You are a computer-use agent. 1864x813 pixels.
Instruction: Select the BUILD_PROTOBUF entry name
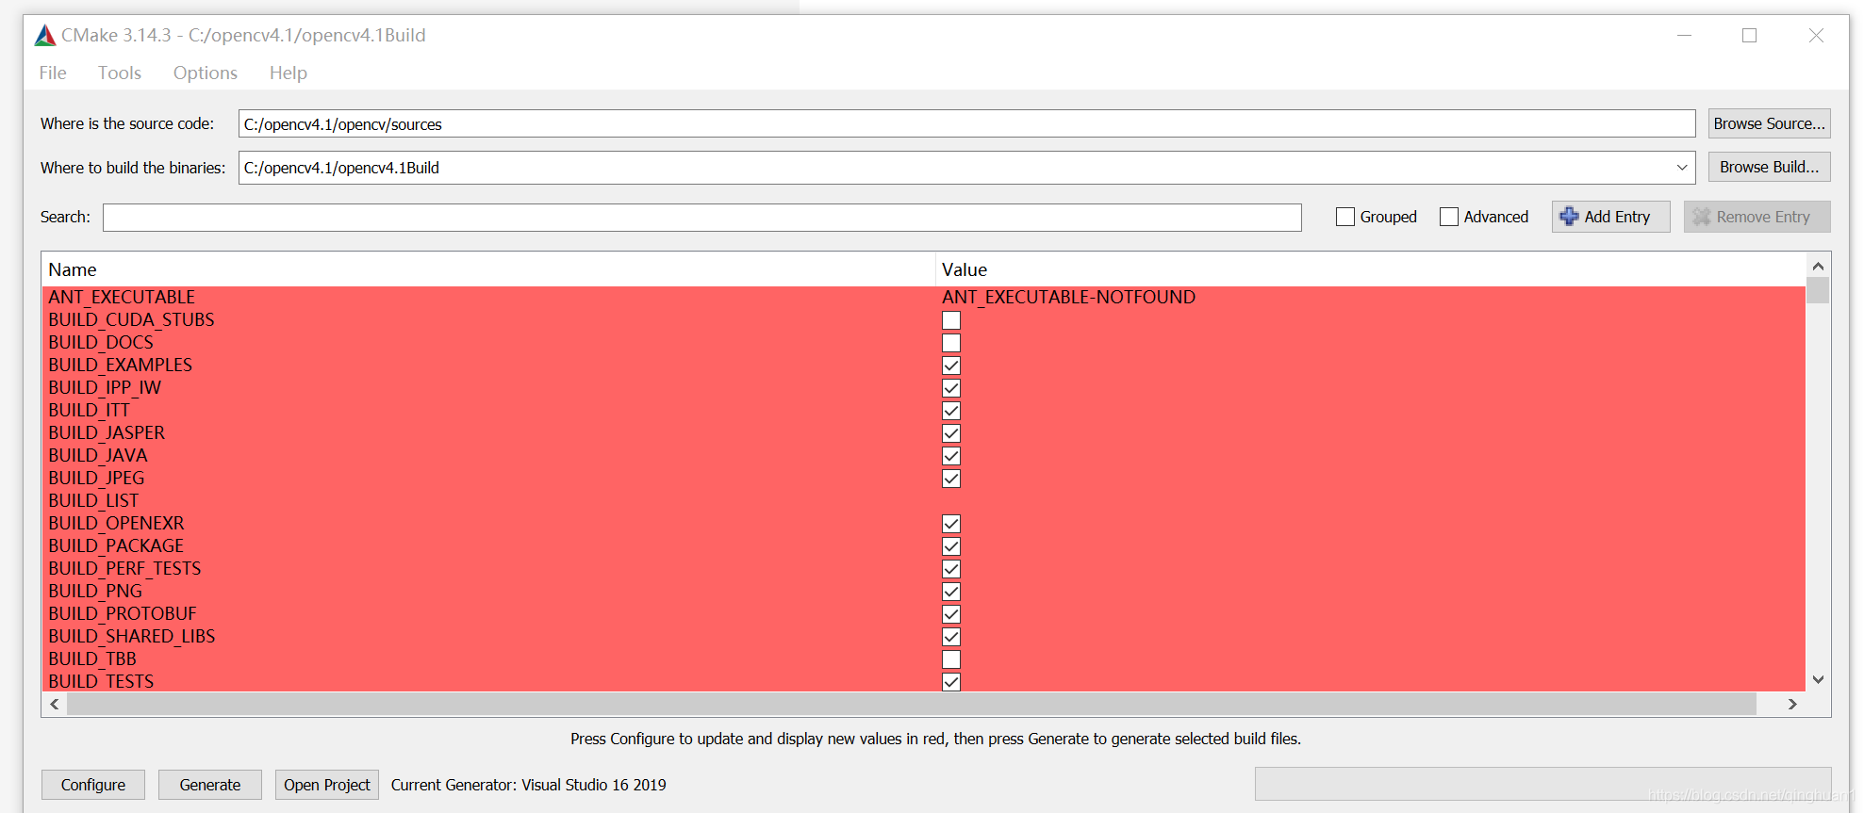click(123, 614)
